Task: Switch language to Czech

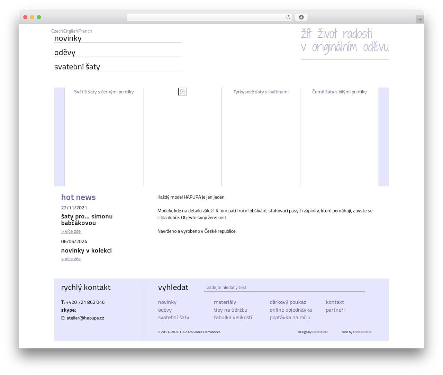Action: point(57,31)
